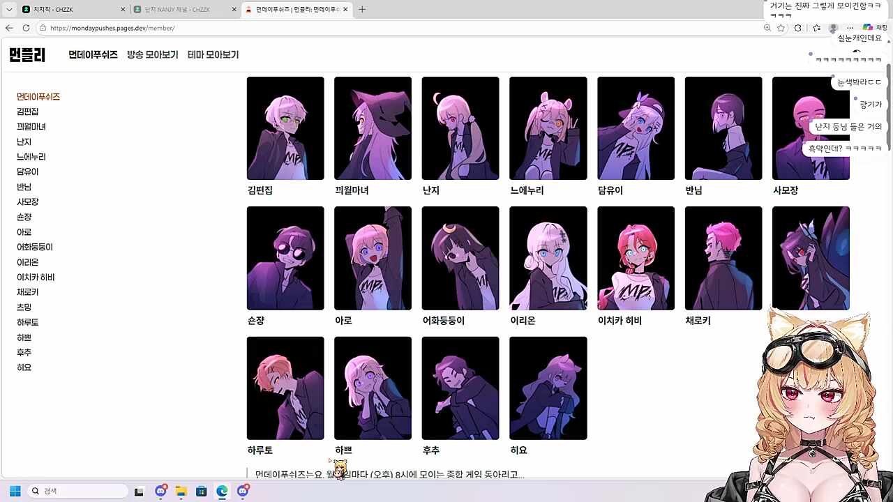
Task: Reload the page with the refresh icon
Action: 26,28
